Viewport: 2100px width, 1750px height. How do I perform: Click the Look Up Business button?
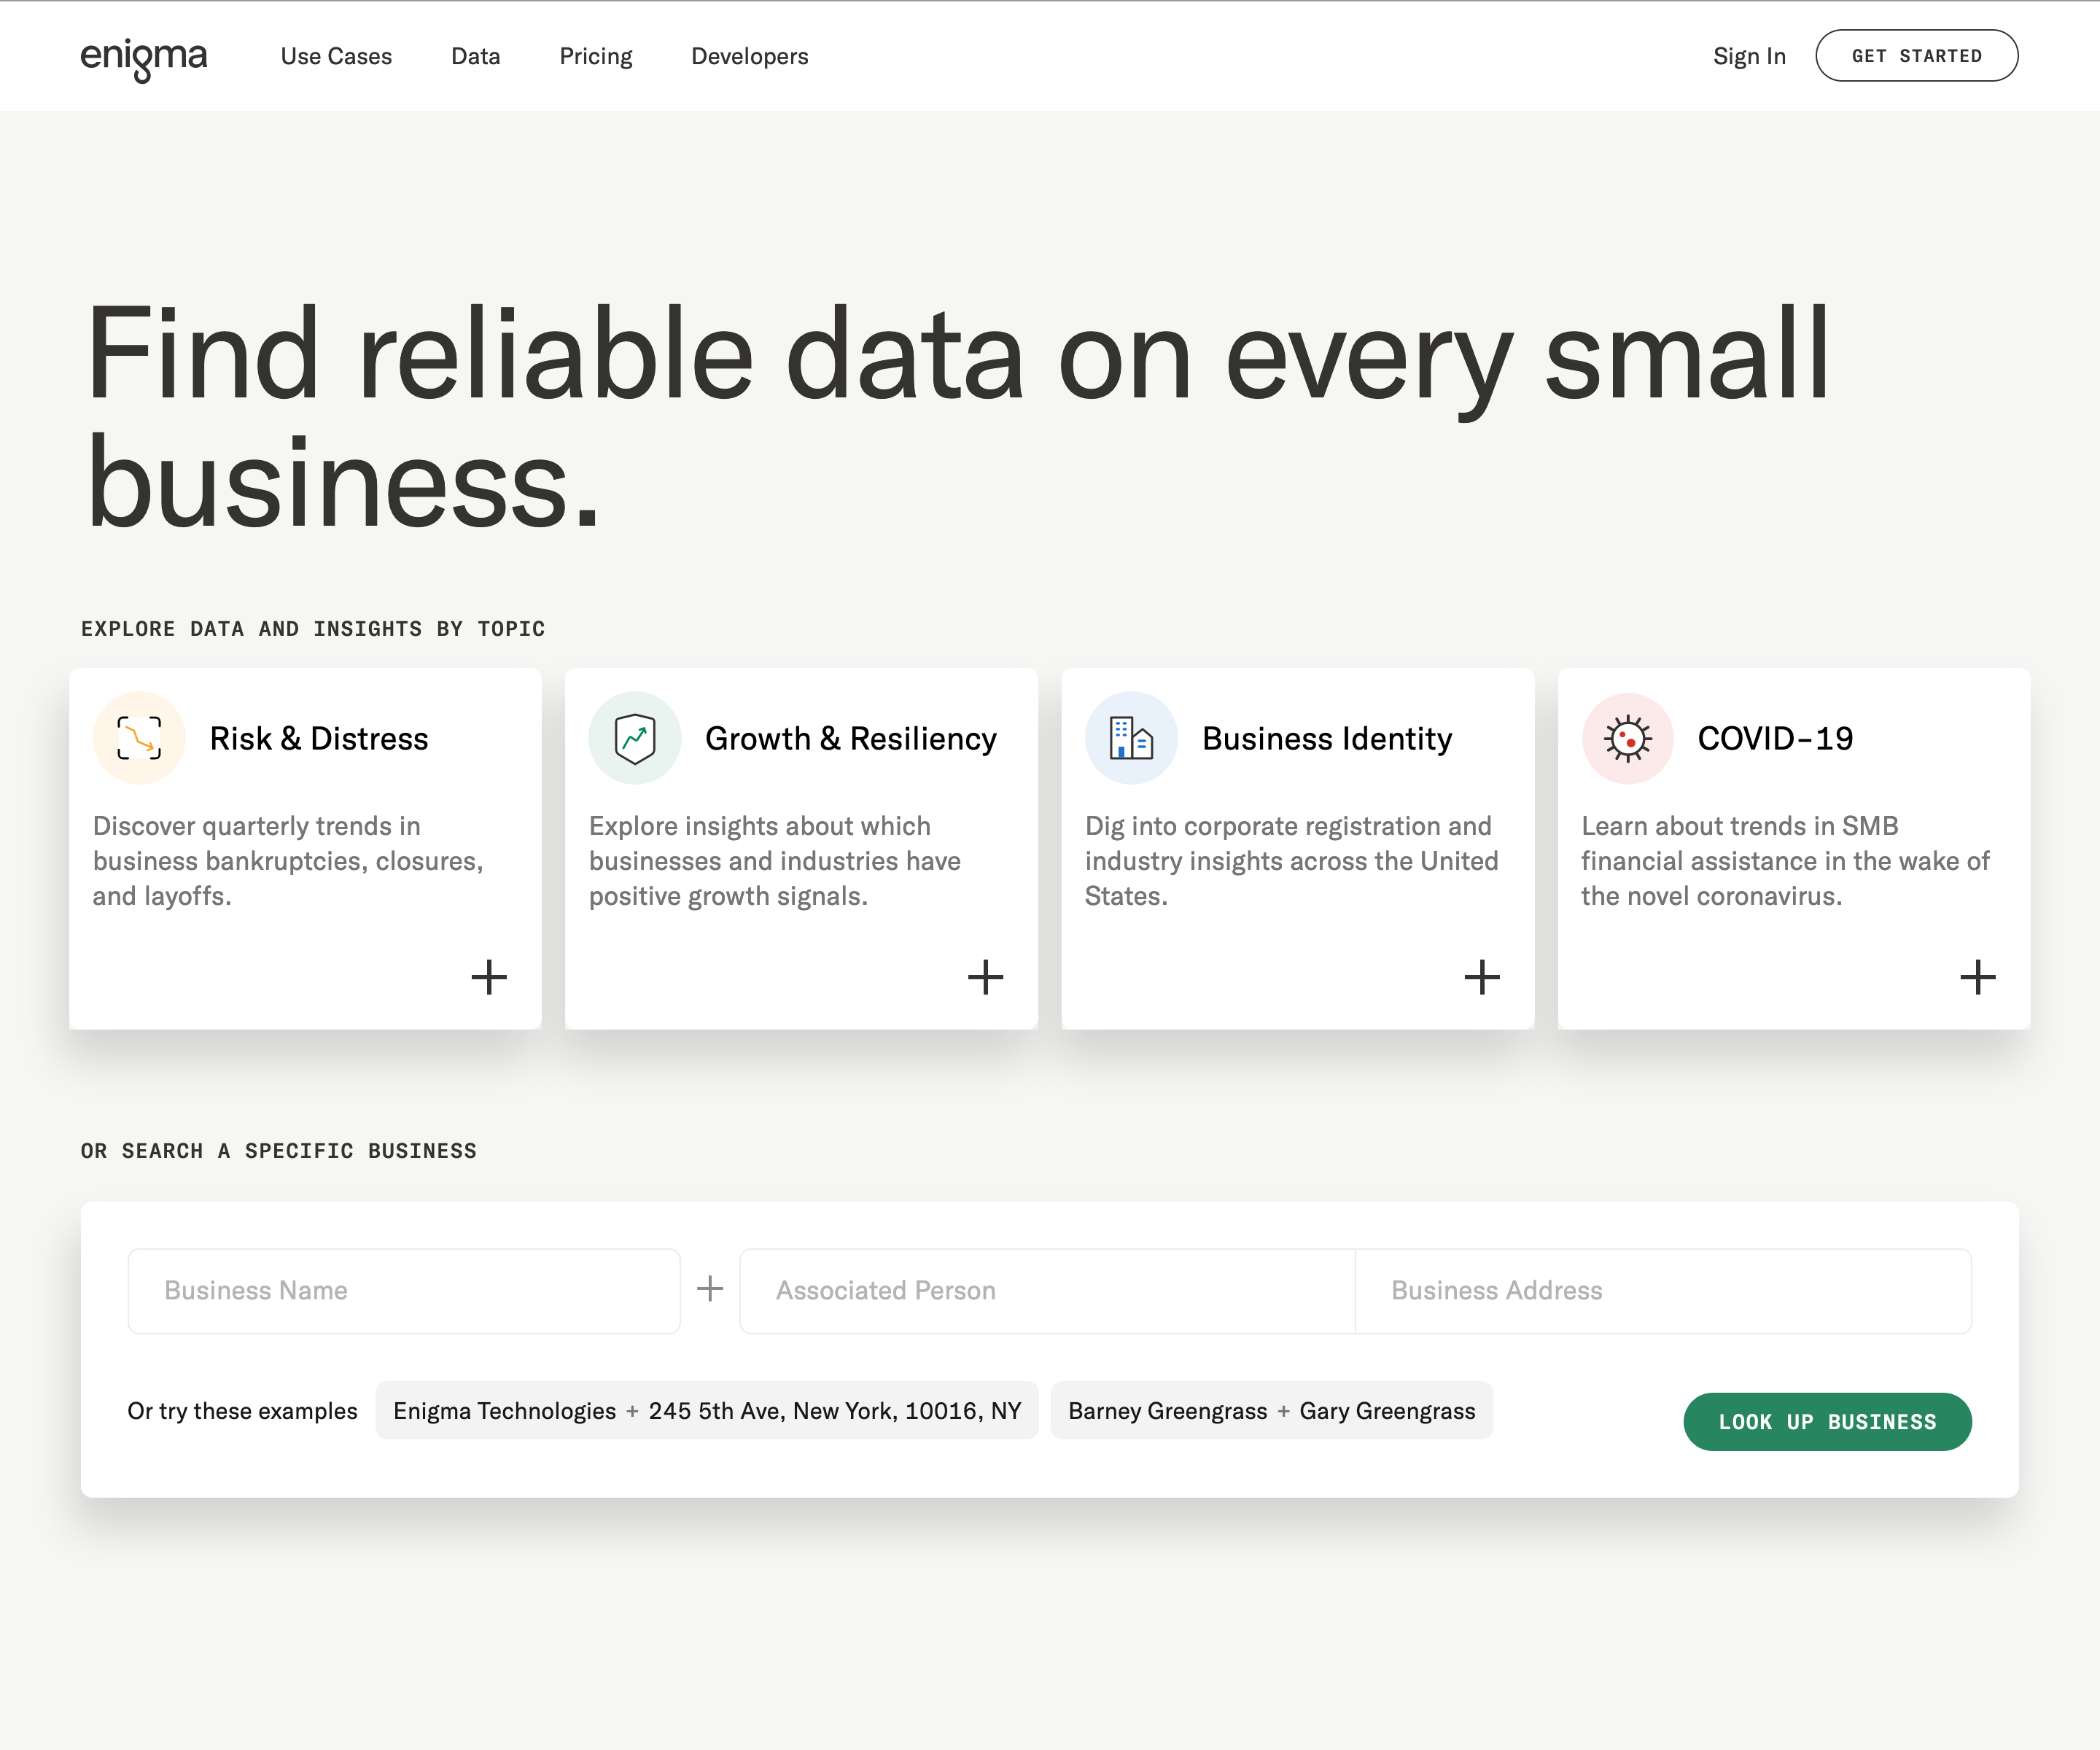(1827, 1422)
